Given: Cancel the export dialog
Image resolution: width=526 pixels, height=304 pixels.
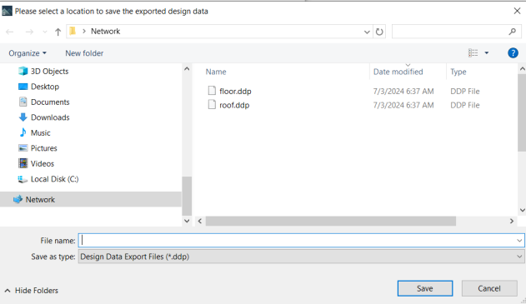Looking at the screenshot, I should coord(489,288).
